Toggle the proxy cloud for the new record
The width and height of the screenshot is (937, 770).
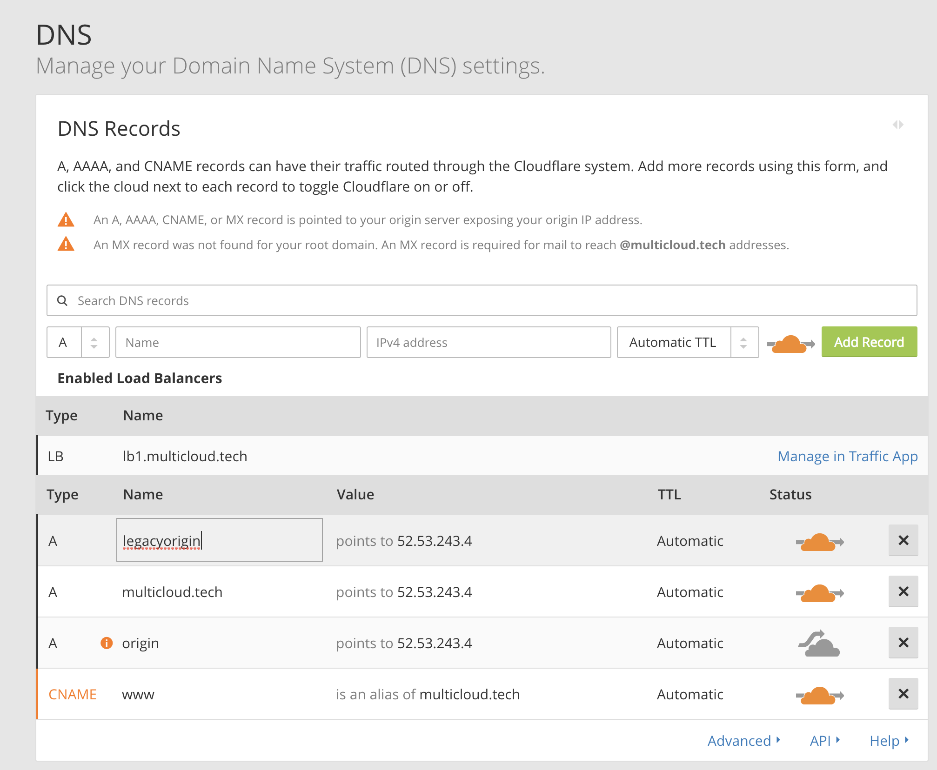point(790,344)
